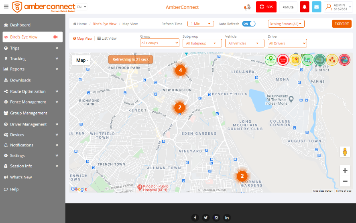Screen dimensions: 356x223
Task: Click the map cluster labeled 4
Action: pyautogui.click(x=181, y=70)
